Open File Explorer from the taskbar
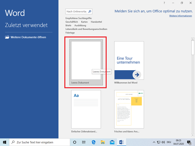This screenshot has width=195, height=146. 103,142
